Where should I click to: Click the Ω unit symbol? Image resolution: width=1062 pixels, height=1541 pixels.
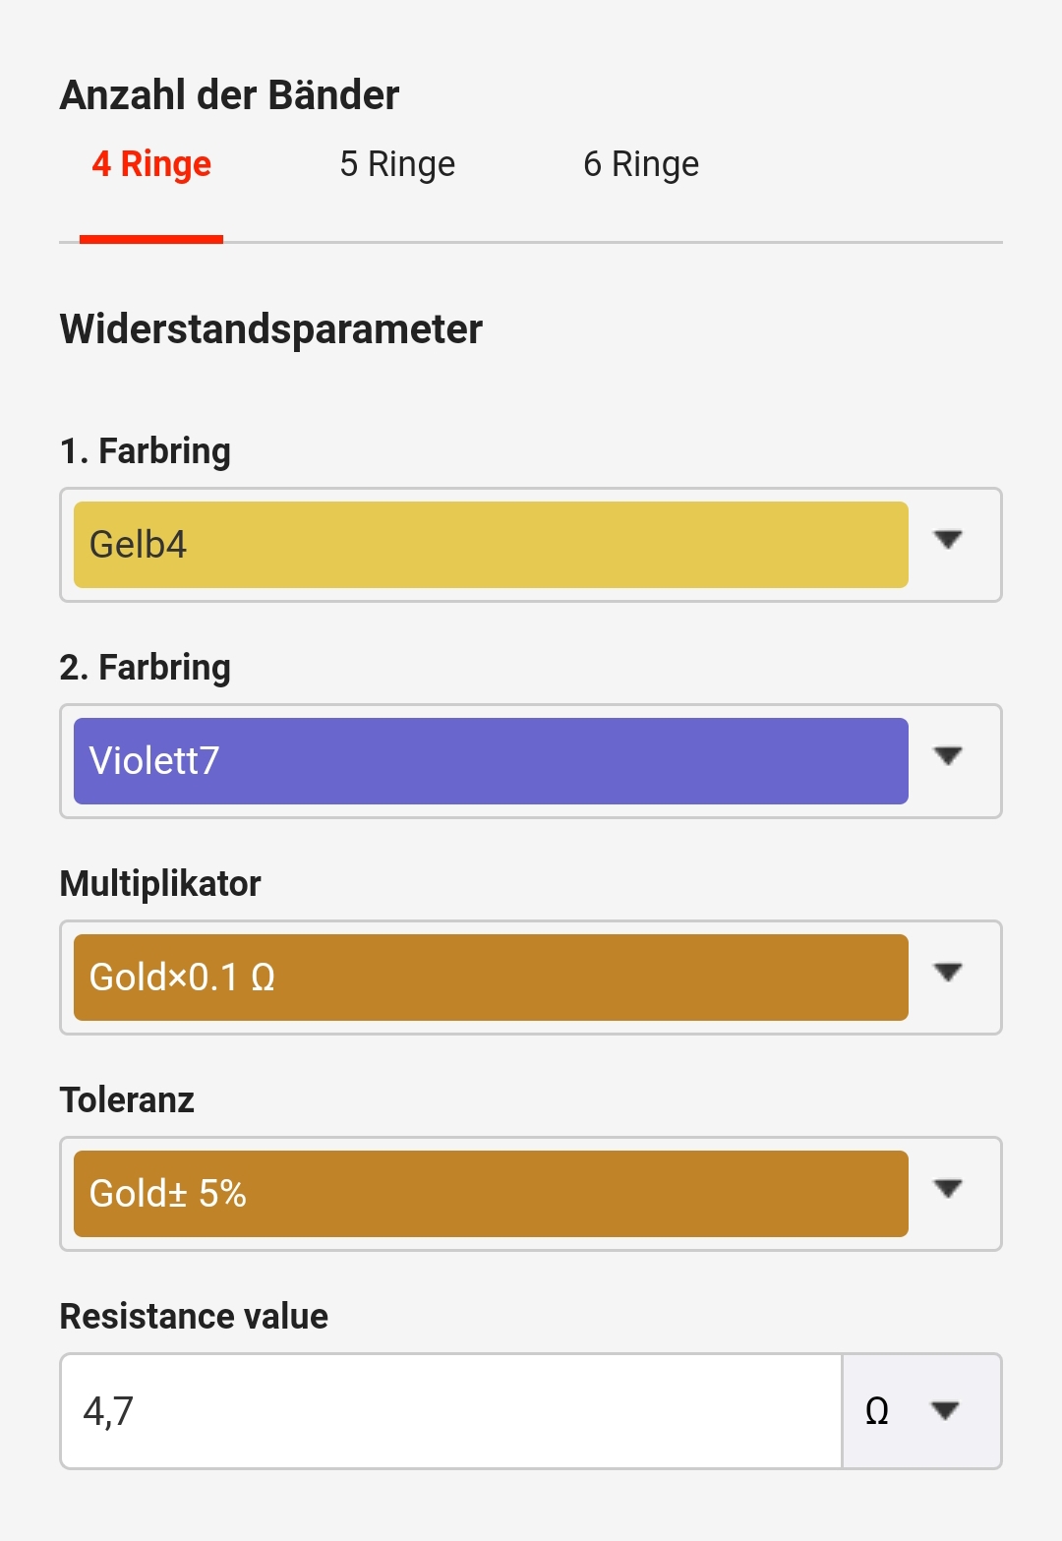click(877, 1411)
